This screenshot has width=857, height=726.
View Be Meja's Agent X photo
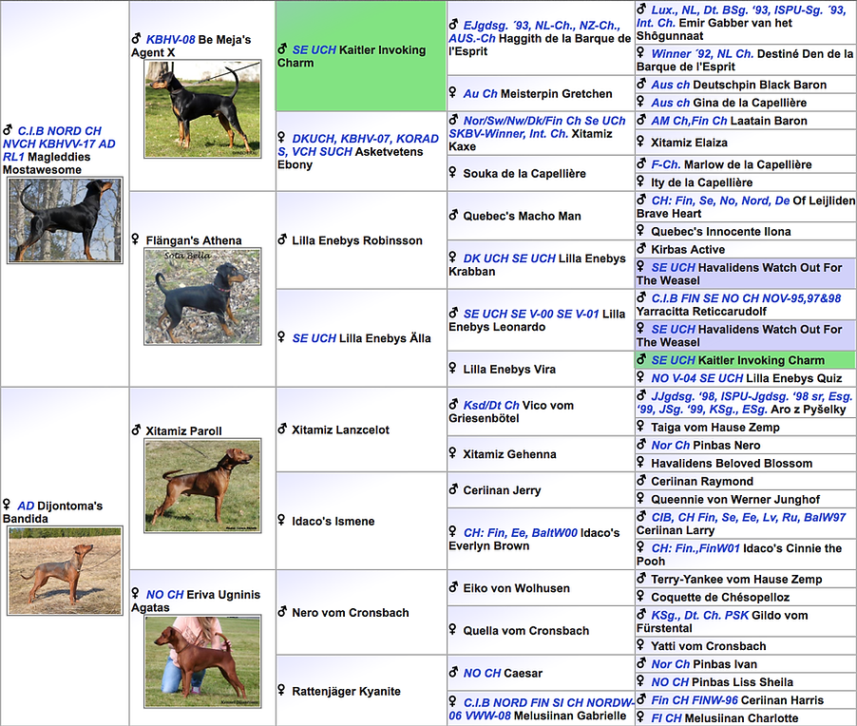pyautogui.click(x=202, y=109)
